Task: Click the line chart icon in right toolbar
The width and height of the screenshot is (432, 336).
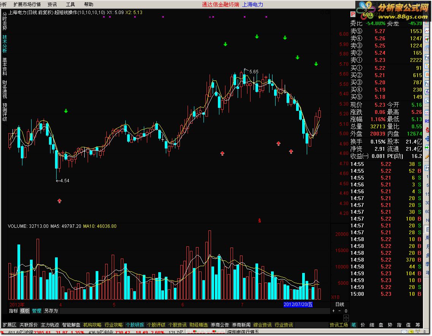Action: point(427,31)
